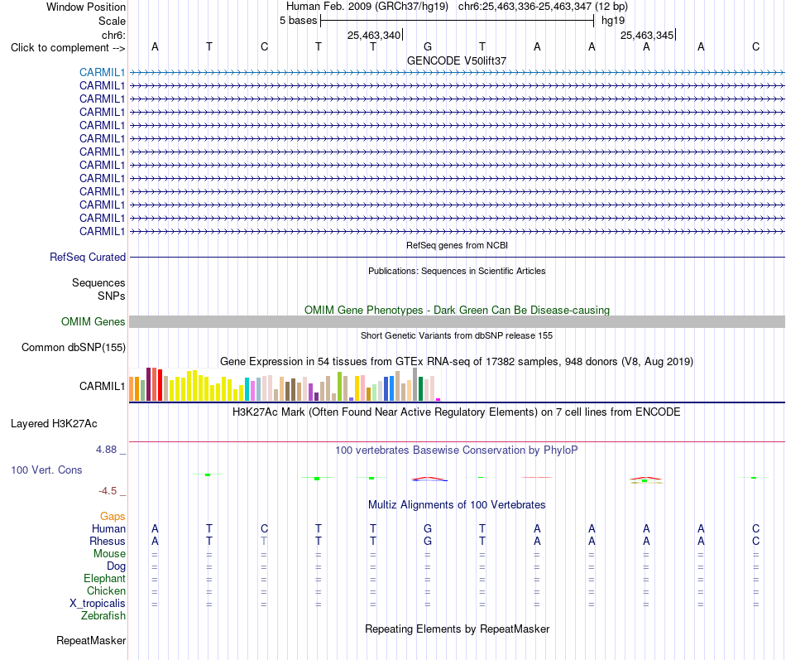Click the 'GENCODE V50lift37' track title

457,60
